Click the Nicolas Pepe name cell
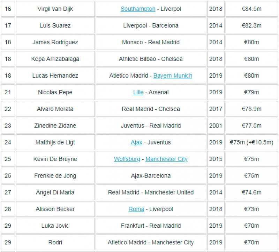279x252 pixels. (x=55, y=92)
